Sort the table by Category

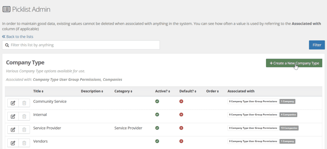click(123, 91)
